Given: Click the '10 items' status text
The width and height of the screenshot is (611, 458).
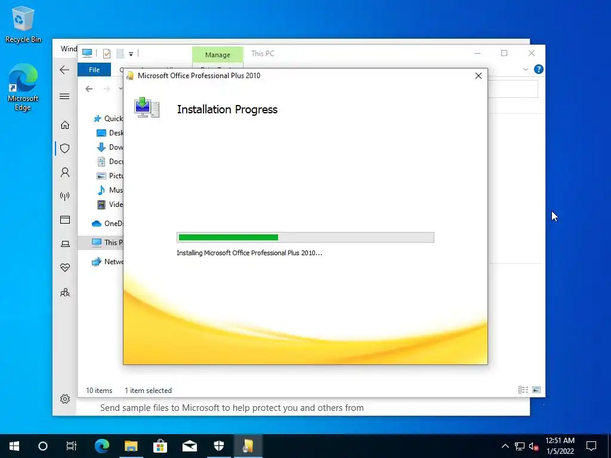Looking at the screenshot, I should pos(99,390).
